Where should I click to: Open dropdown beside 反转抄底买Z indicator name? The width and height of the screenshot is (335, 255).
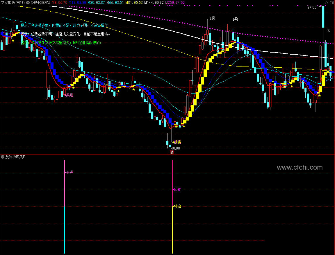pyautogui.click(x=28, y=3)
